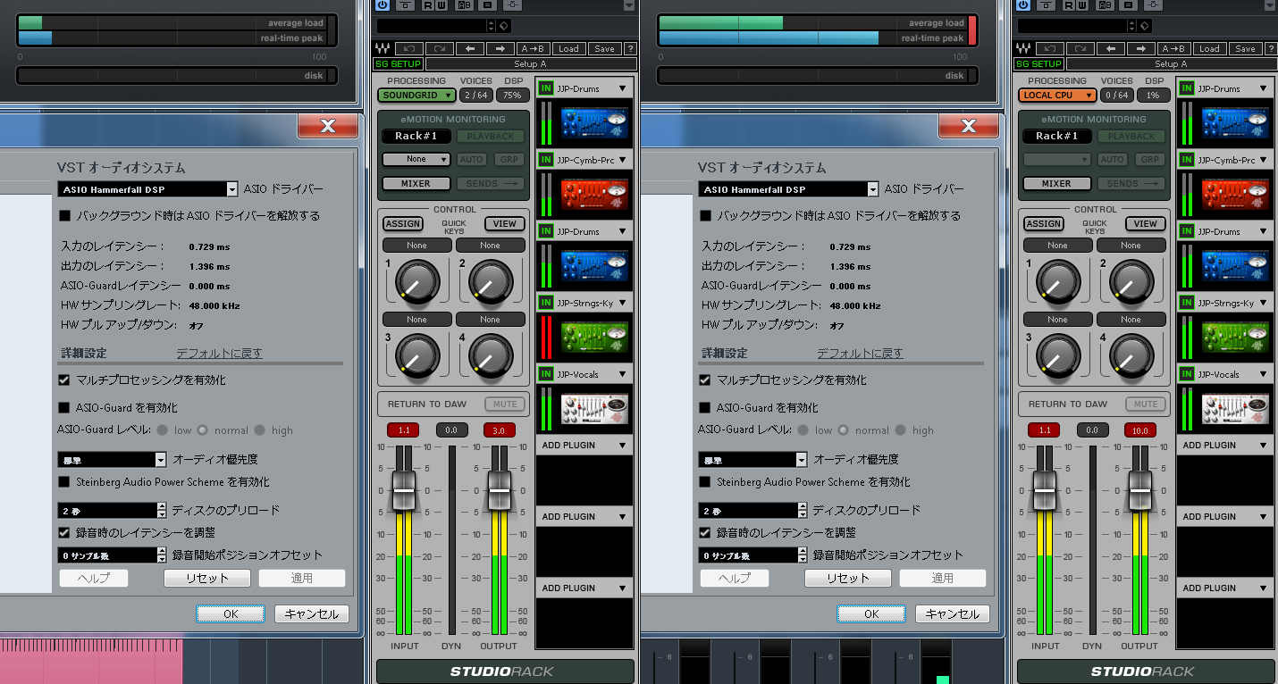Click ASSIGN in Local CPU StudioRack
This screenshot has width=1278, height=684.
pos(1044,223)
